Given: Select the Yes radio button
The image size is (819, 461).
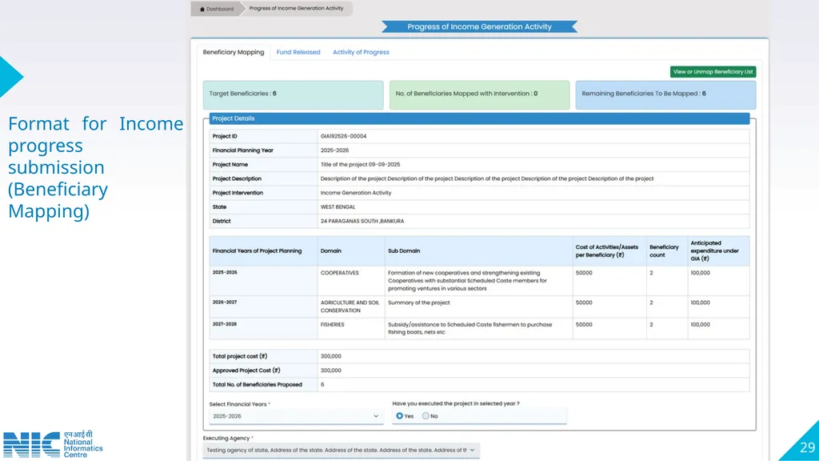Looking at the screenshot, I should (400, 416).
